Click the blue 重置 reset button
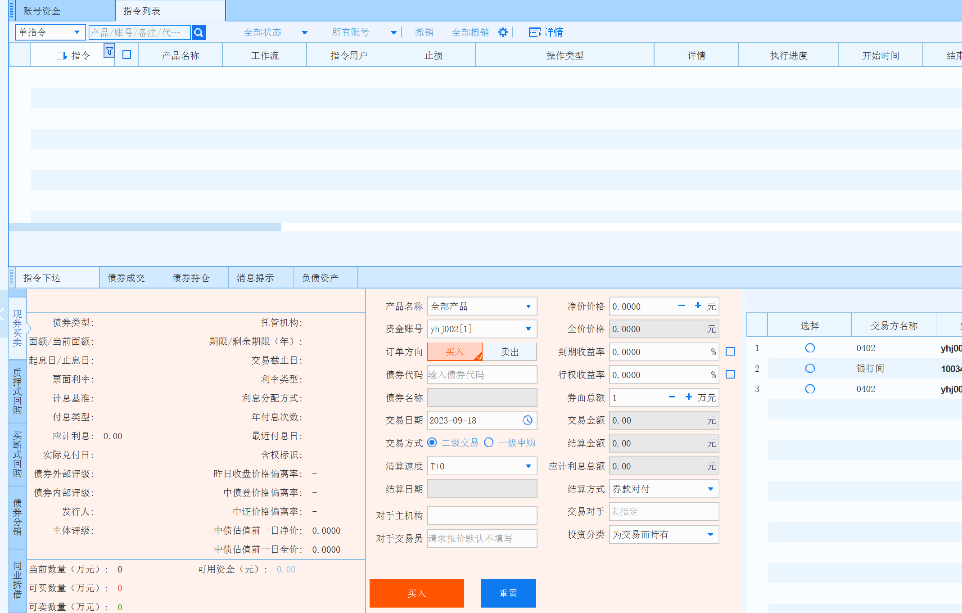 click(x=508, y=593)
